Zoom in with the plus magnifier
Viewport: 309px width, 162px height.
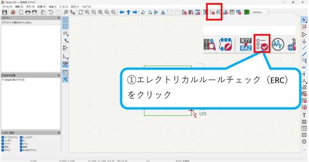(87, 12)
